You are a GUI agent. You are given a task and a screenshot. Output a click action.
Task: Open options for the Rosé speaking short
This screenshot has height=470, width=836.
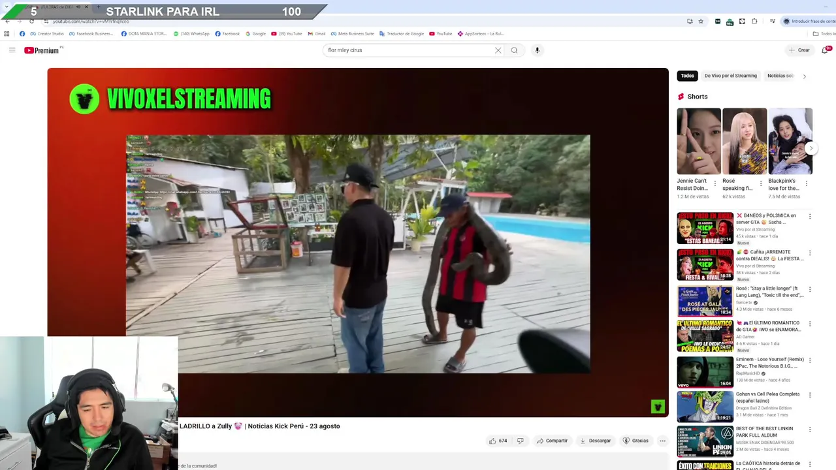760,183
